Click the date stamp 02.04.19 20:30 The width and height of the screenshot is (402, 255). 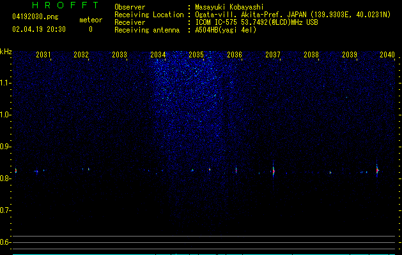[x=39, y=29]
